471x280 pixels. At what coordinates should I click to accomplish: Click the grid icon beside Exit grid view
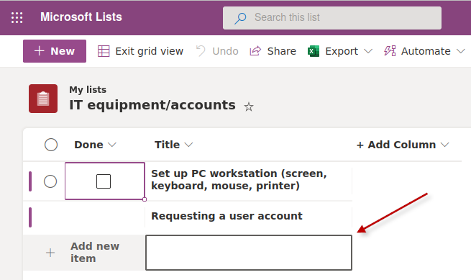(104, 51)
